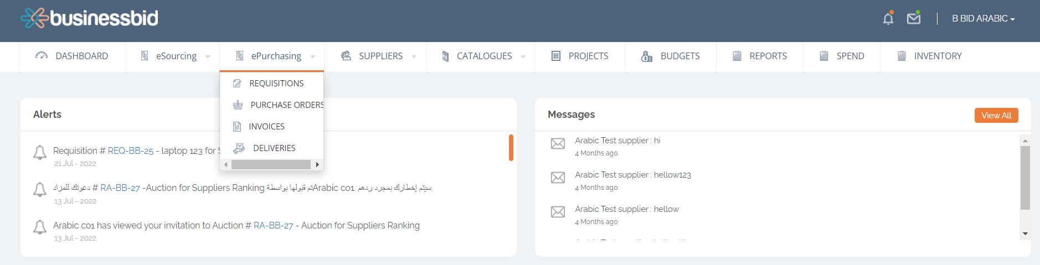Screen dimensions: 1040x265
Task: Open the CATALOGUES dropdown arrow
Action: click(x=523, y=56)
